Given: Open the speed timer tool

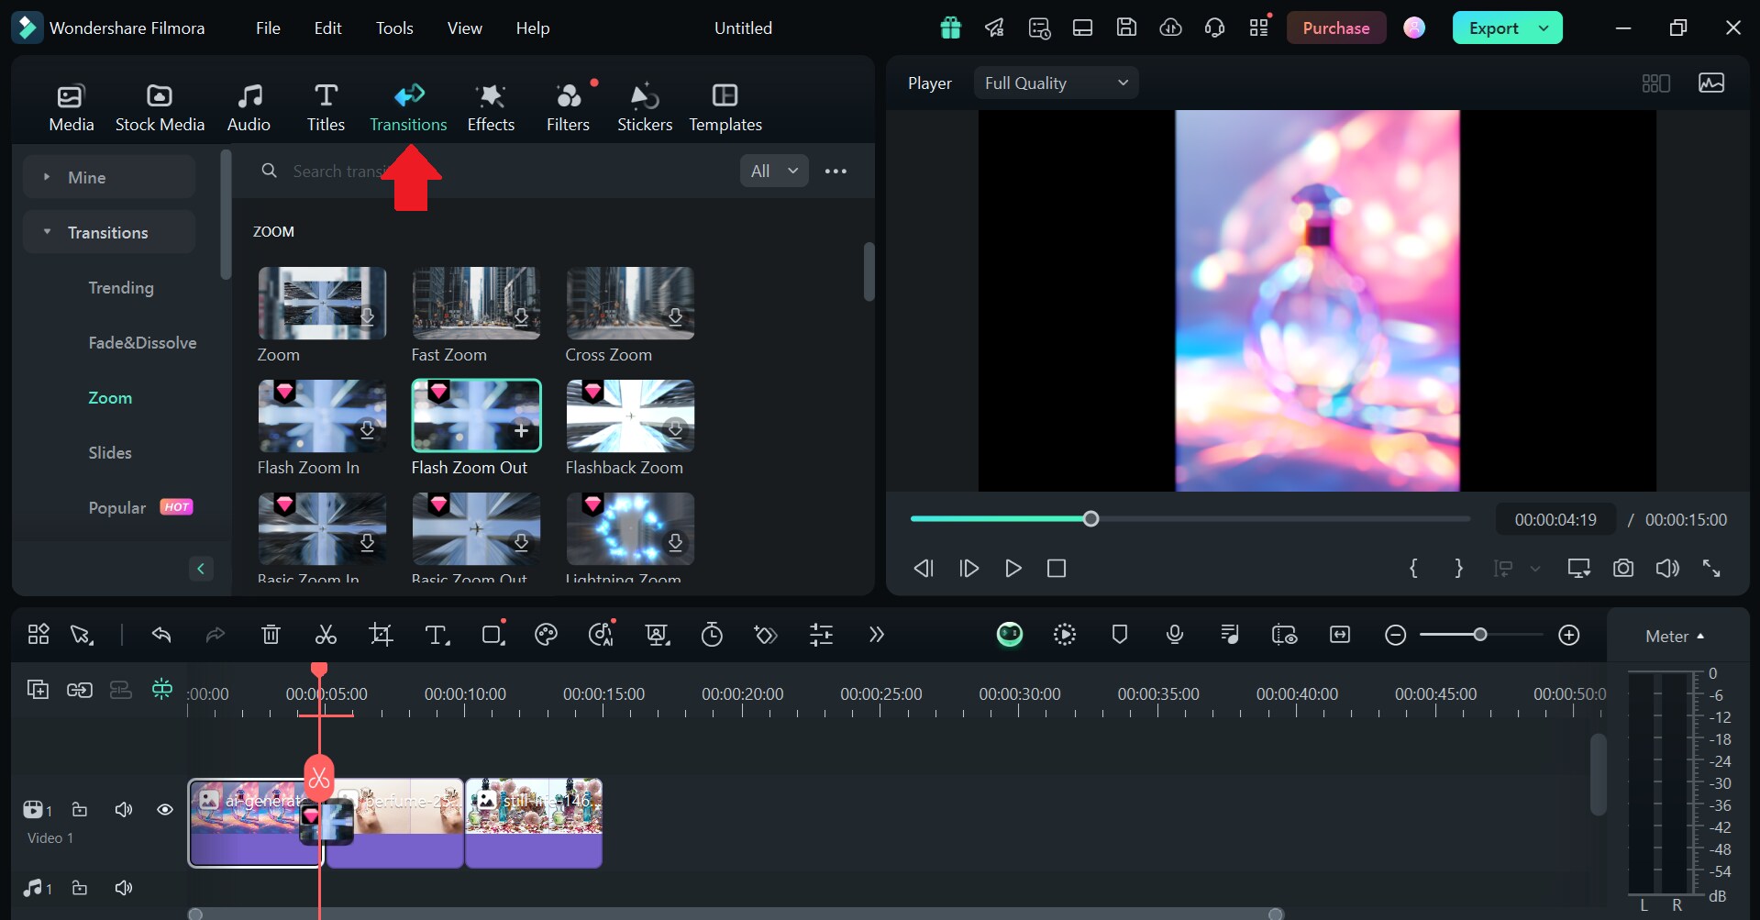Looking at the screenshot, I should pyautogui.click(x=712, y=635).
